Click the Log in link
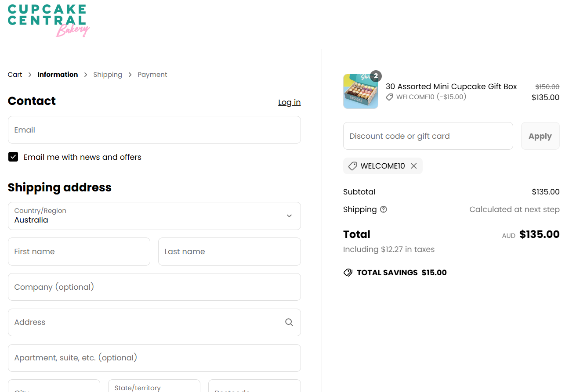The width and height of the screenshot is (569, 392). click(289, 102)
